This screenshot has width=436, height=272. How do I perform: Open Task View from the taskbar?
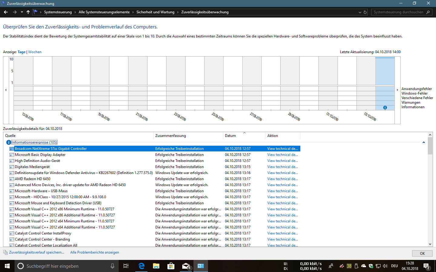pyautogui.click(x=126, y=266)
